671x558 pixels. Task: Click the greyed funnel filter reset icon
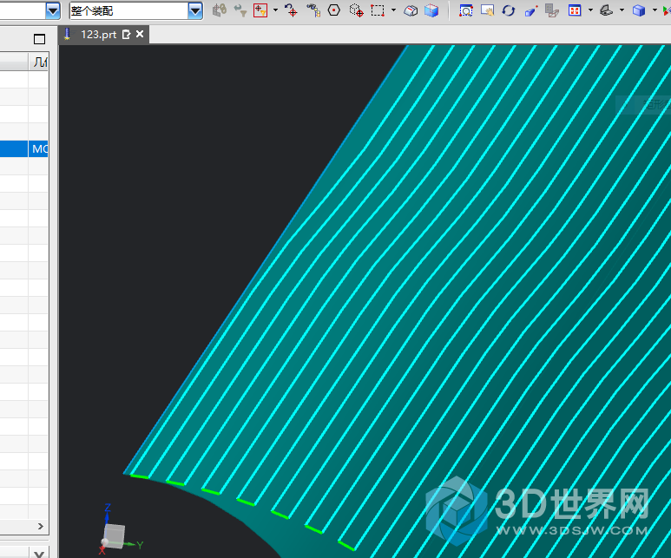tap(240, 10)
